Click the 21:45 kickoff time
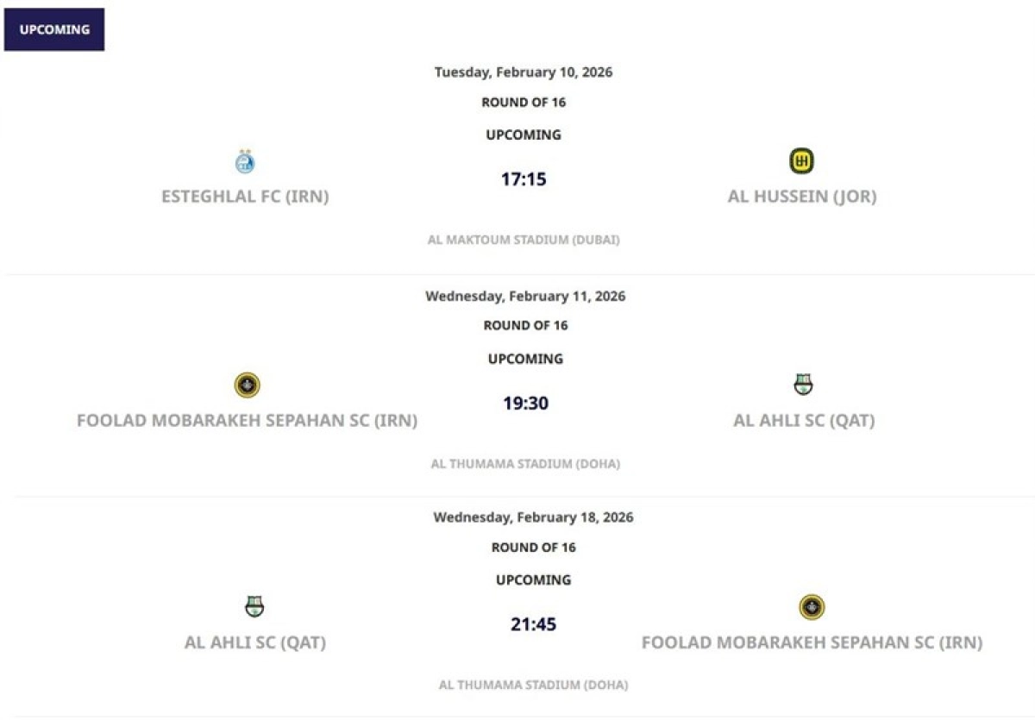This screenshot has width=1035, height=720. (x=533, y=624)
